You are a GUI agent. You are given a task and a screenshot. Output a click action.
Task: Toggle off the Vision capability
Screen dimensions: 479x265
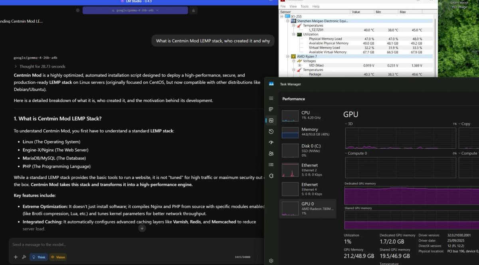[x=58, y=257]
